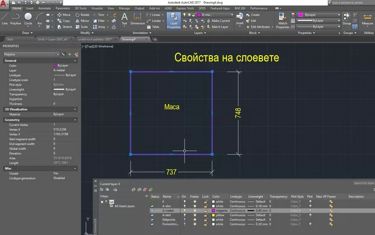Toggle On lightbulb for Defpoints layer

click(184, 220)
